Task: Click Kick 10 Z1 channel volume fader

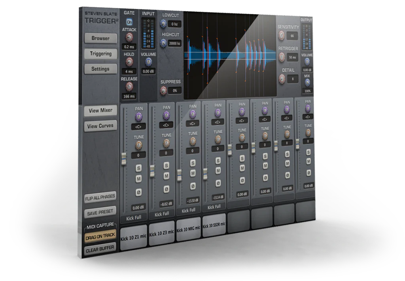Action: [x=124, y=159]
